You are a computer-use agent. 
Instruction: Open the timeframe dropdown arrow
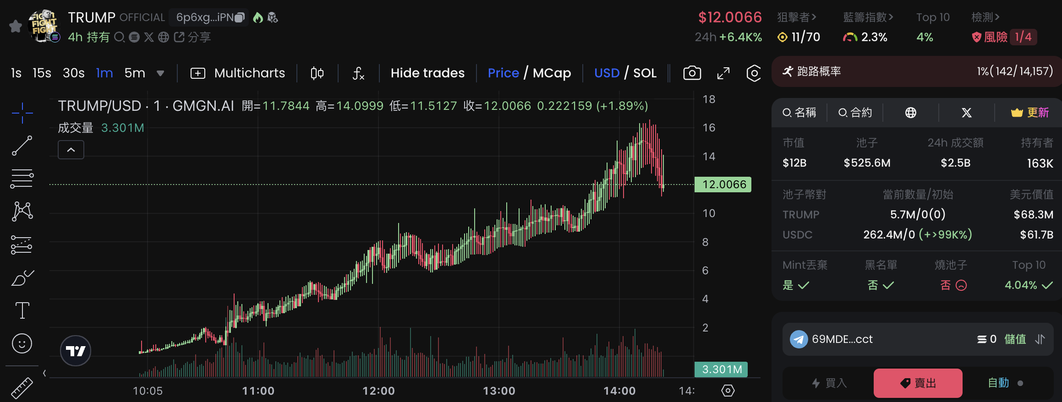click(160, 73)
